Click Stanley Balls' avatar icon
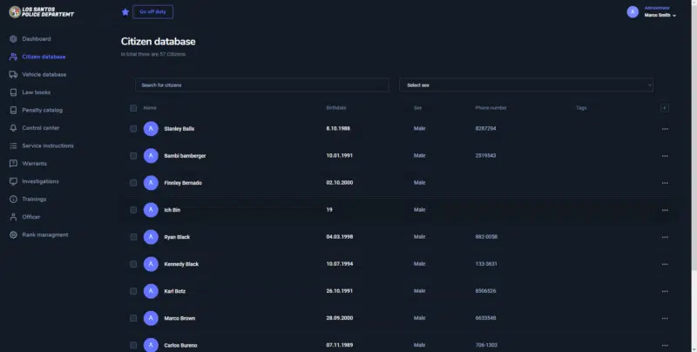Viewport: 697px width, 352px height. (x=151, y=129)
